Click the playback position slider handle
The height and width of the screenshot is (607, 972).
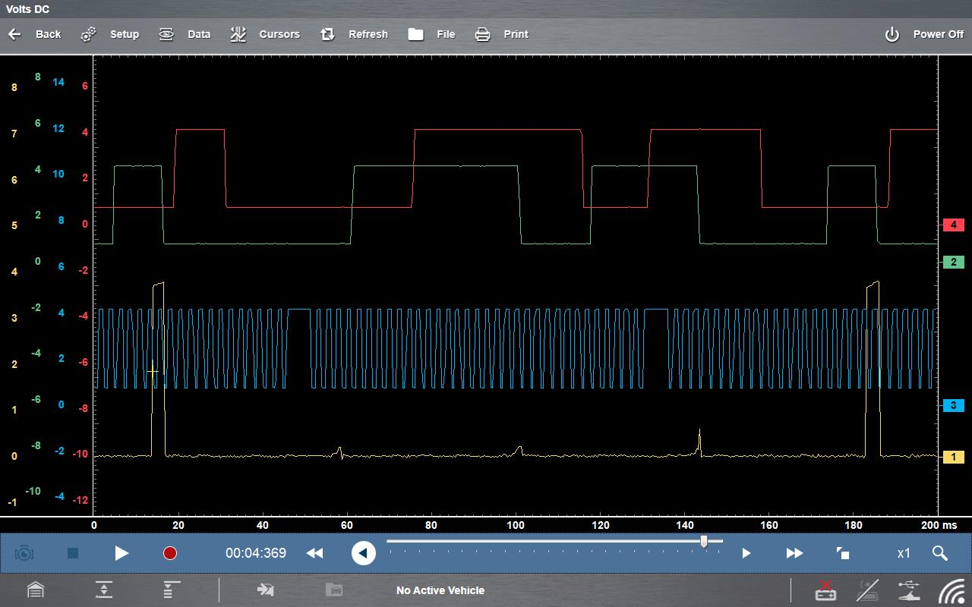click(704, 541)
